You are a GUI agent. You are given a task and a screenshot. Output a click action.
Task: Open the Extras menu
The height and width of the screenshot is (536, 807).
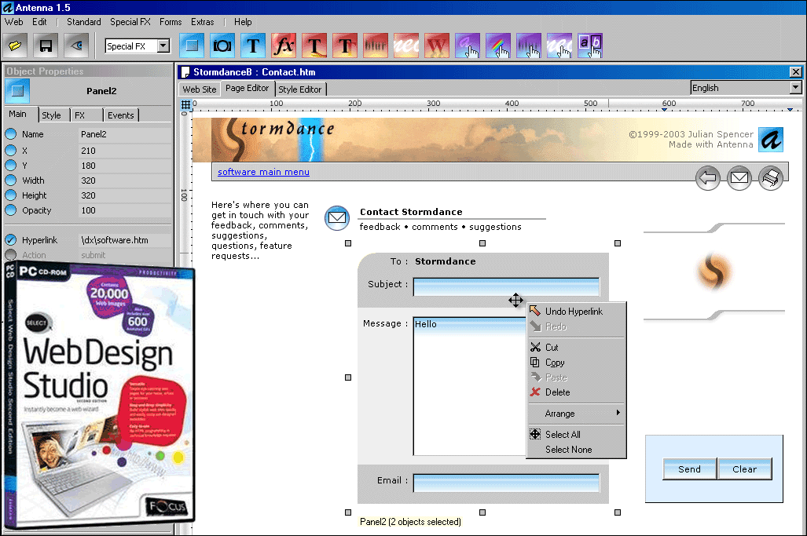point(202,22)
